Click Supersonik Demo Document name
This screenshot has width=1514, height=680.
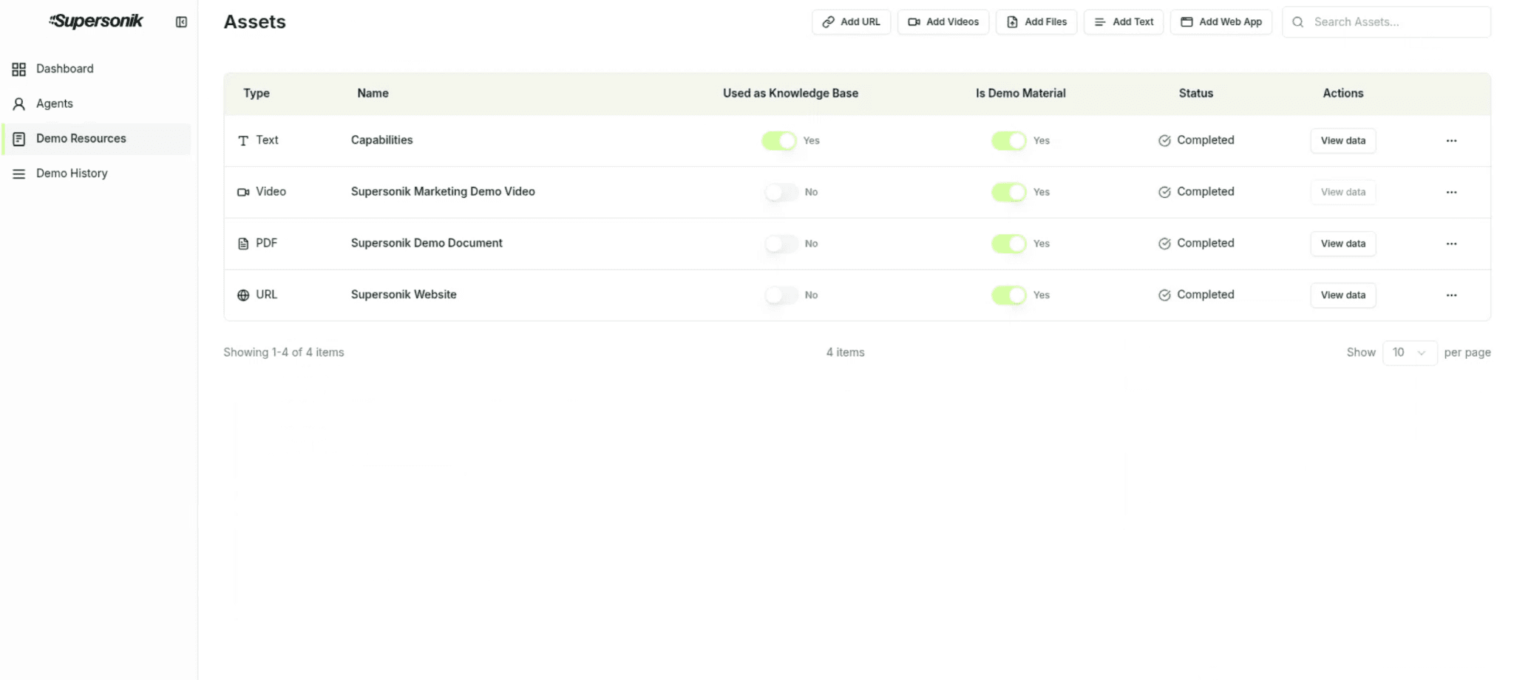(x=427, y=243)
